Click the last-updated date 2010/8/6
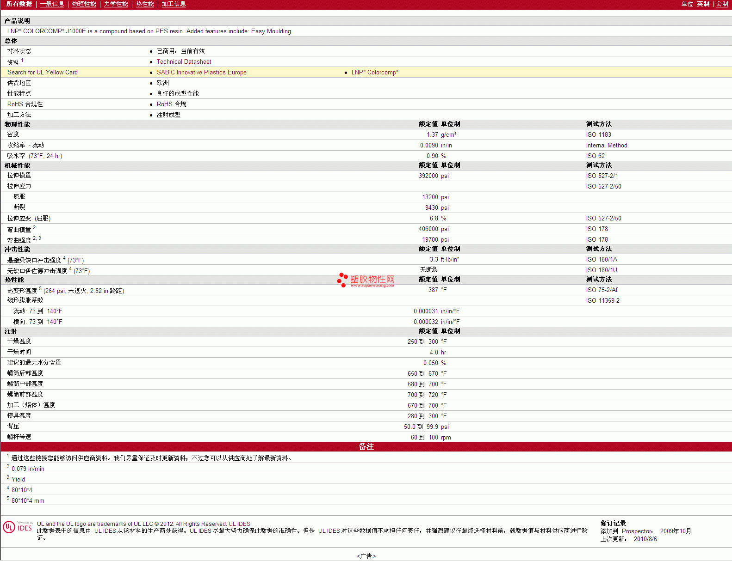 645,539
